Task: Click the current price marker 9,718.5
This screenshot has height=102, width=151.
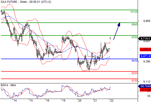Action: pos(145,39)
